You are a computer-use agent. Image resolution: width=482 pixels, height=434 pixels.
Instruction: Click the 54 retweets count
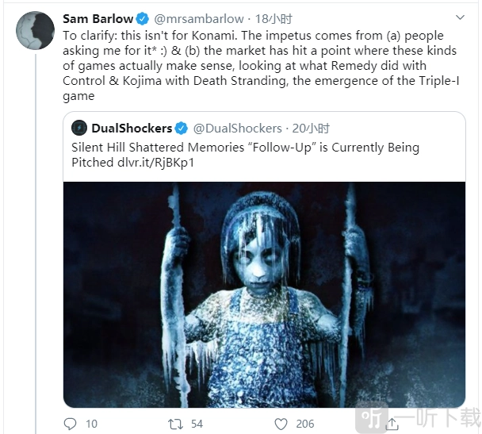pos(196,424)
